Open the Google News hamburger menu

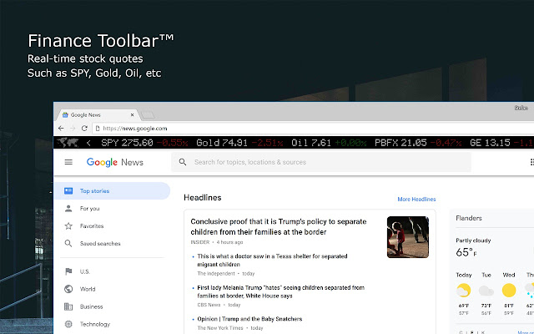[68, 163]
